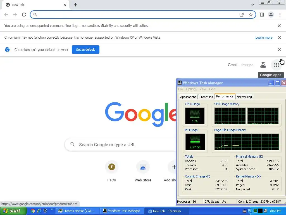
Task: Open the Google apps grid
Action: (276, 65)
